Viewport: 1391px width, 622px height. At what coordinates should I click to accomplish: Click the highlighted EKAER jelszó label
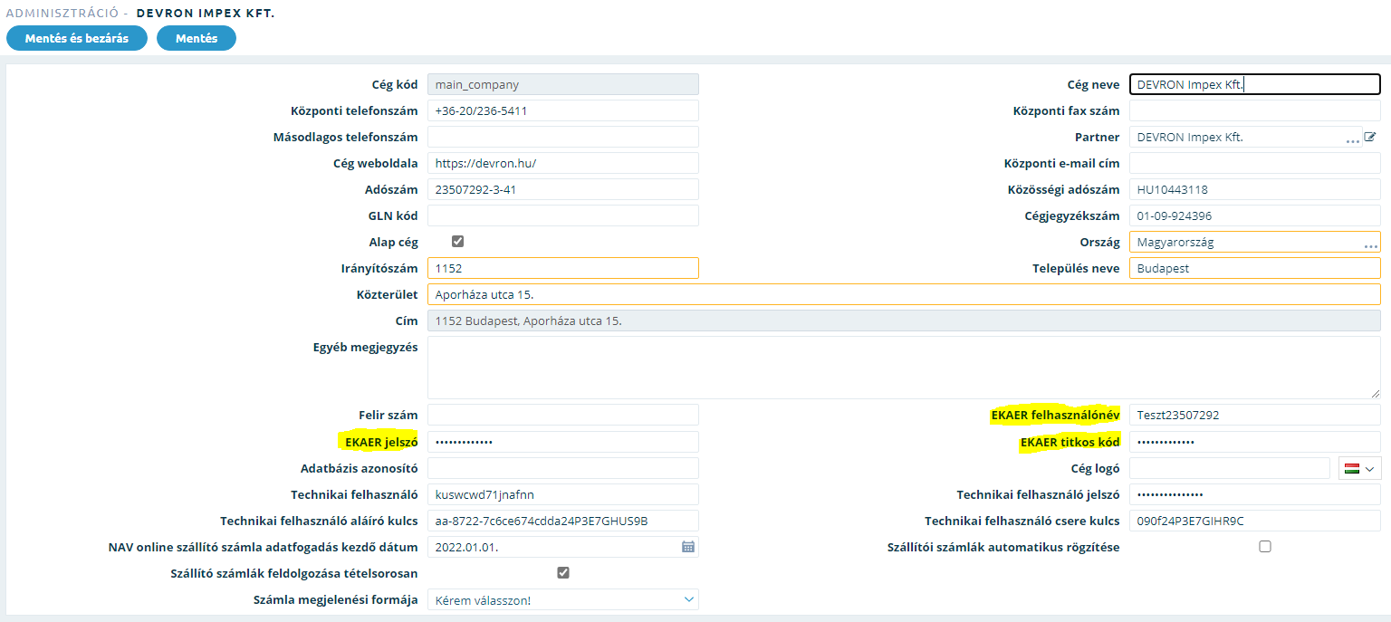coord(380,441)
